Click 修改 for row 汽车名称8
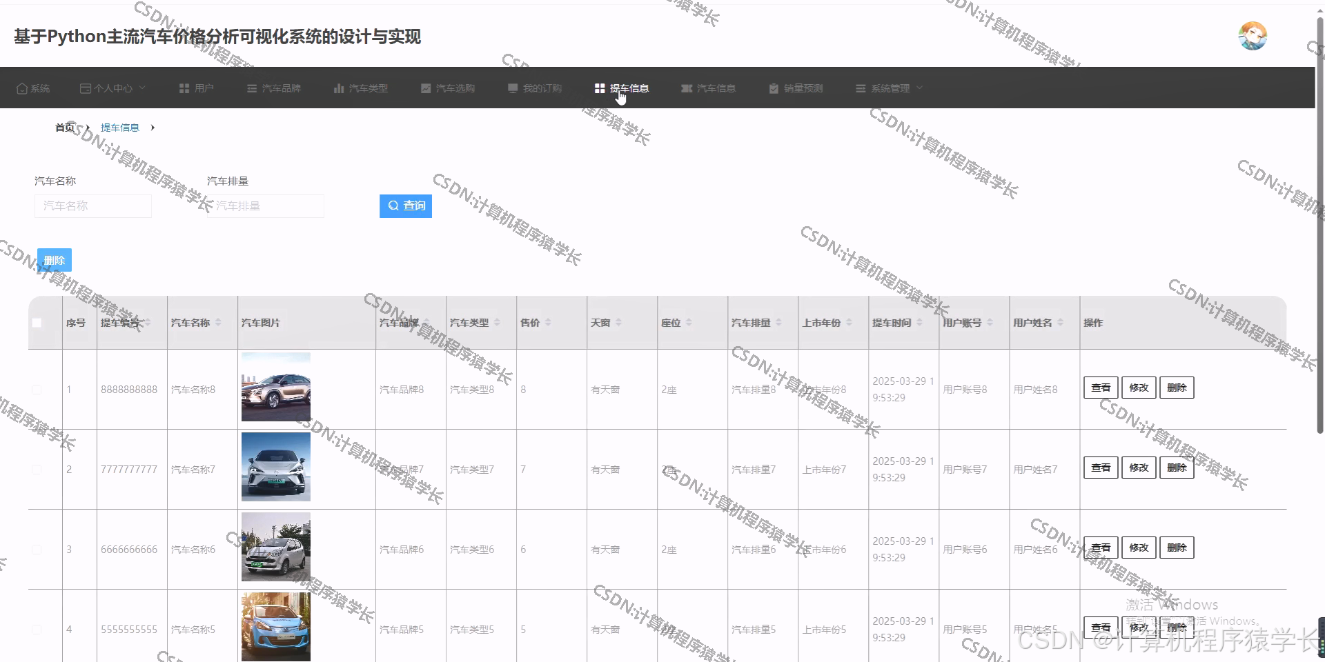Image resolution: width=1325 pixels, height=662 pixels. 1139,388
